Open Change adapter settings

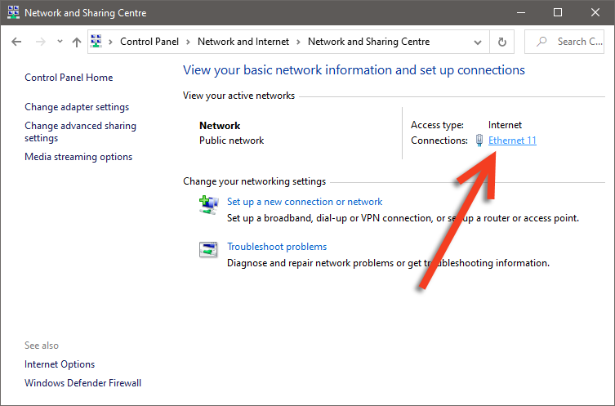click(77, 107)
